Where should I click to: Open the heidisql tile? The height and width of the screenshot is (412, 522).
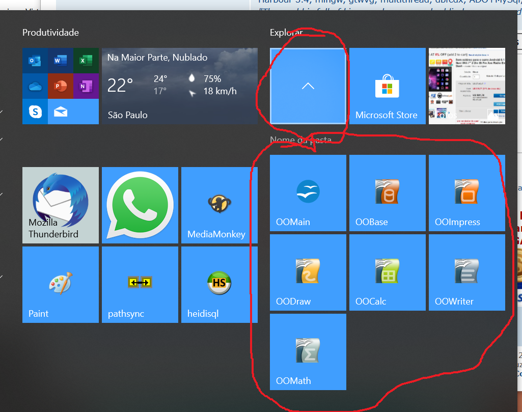click(x=219, y=285)
